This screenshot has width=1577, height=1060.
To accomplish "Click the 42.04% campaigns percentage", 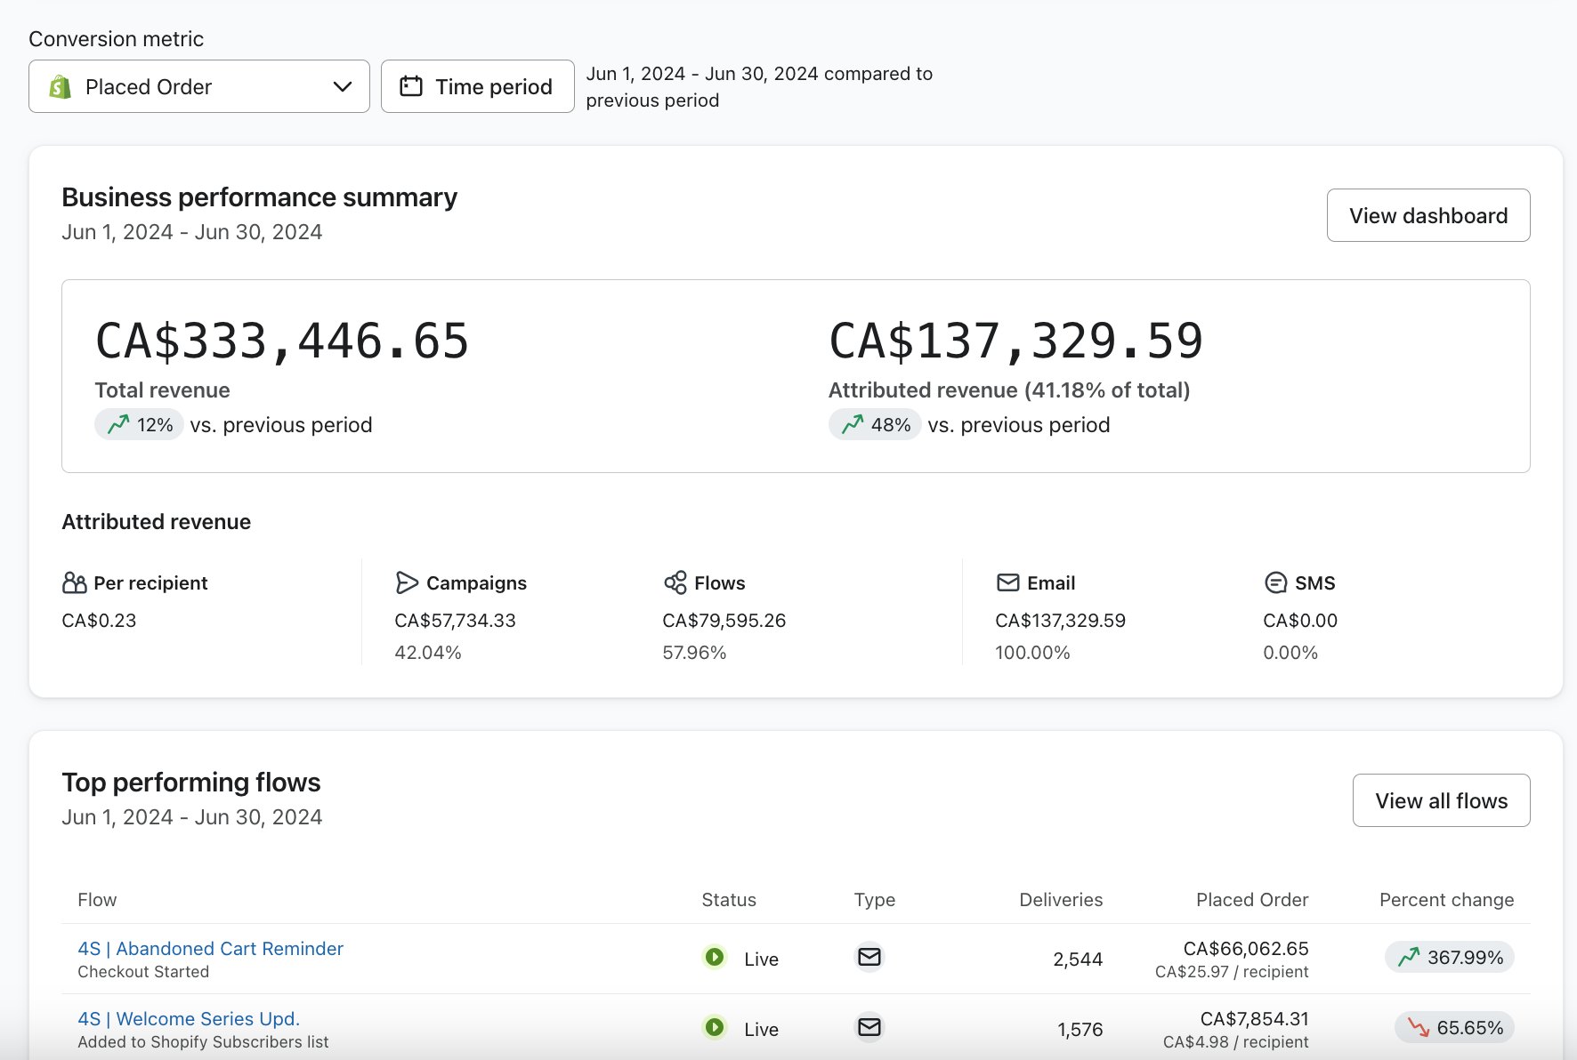I will pyautogui.click(x=428, y=653).
